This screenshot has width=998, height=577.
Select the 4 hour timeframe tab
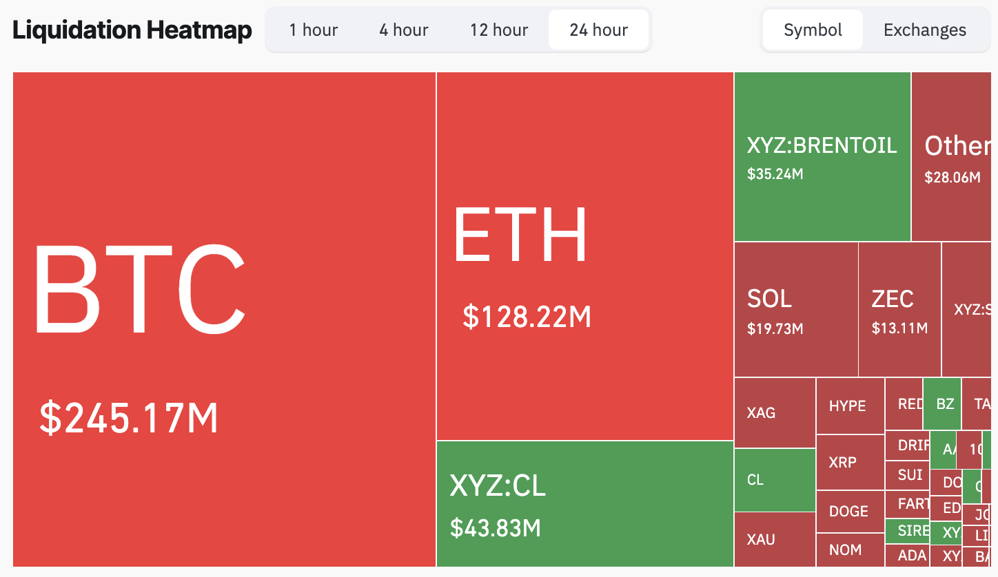[403, 30]
